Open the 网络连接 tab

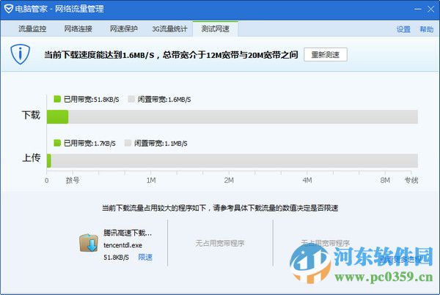(x=78, y=29)
